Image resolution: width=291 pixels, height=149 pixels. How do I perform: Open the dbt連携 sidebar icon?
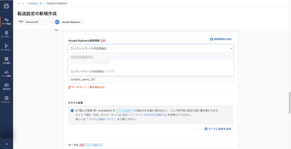pyautogui.click(x=6, y=60)
